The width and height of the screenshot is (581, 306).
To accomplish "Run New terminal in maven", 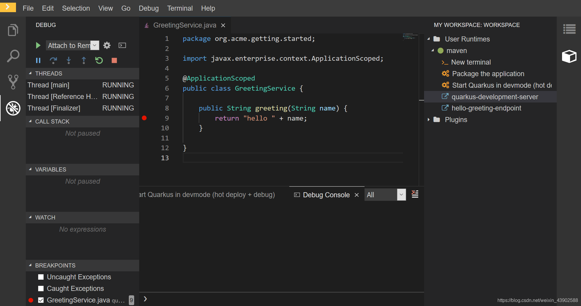I will [471, 62].
